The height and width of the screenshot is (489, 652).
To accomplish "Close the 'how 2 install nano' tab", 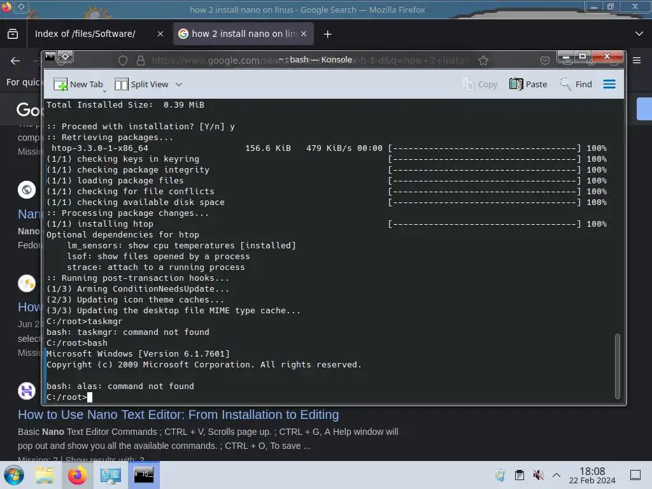I will (304, 34).
